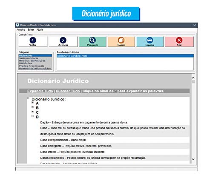Open the Editar menu
The height and width of the screenshot is (178, 213).
tap(31, 30)
